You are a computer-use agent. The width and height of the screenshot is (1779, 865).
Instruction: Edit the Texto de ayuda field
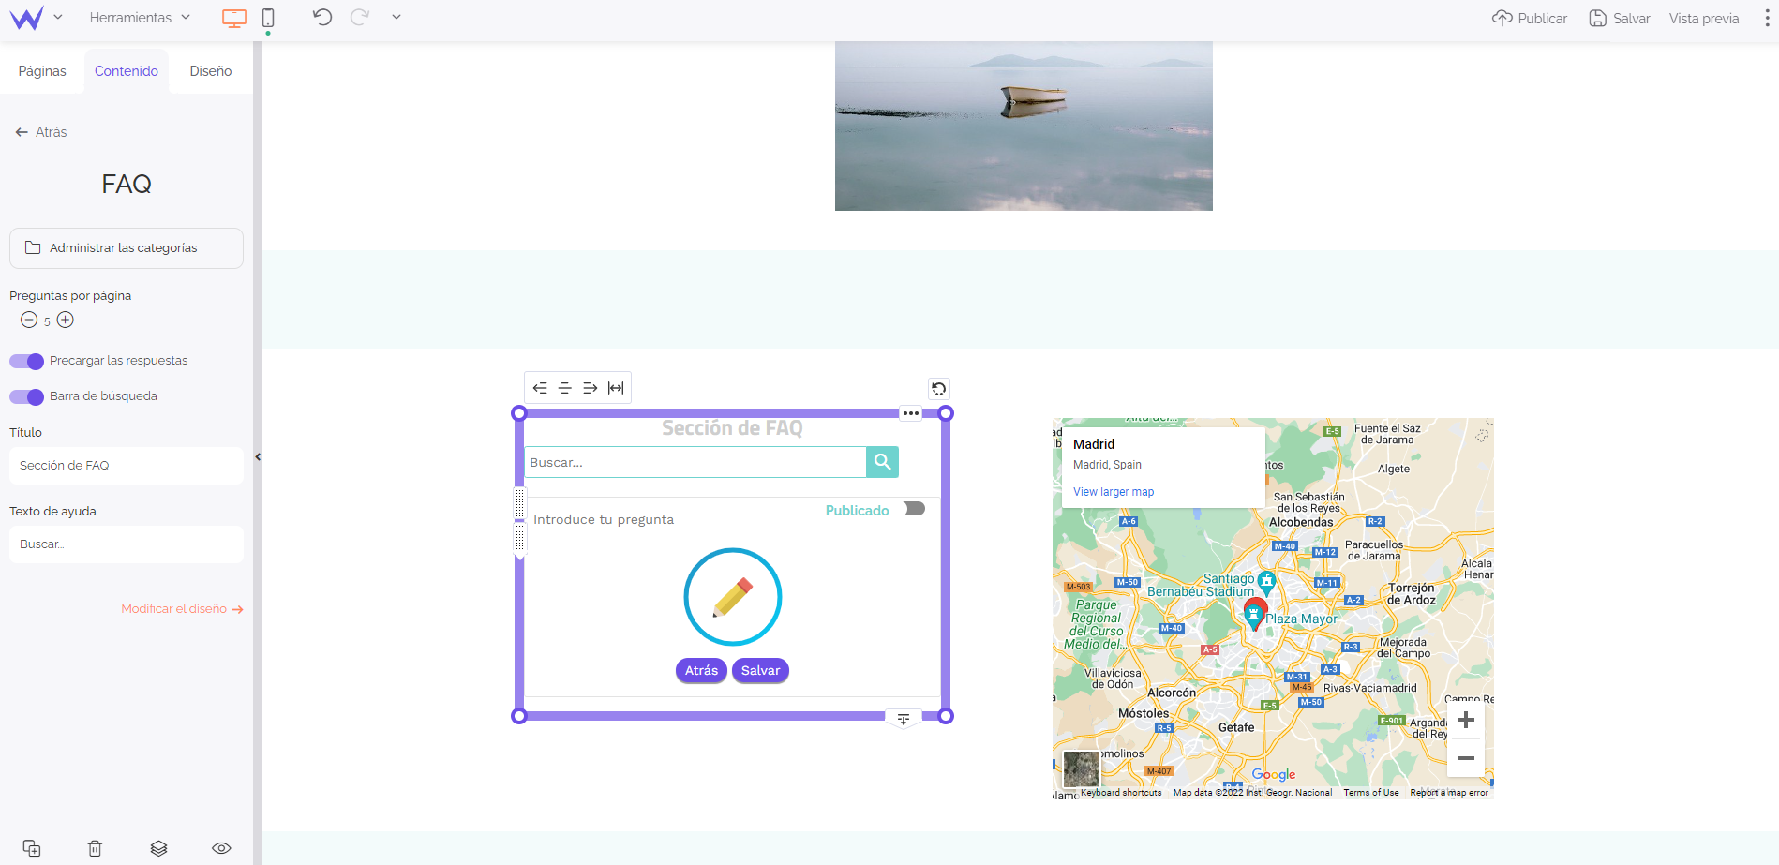127,544
